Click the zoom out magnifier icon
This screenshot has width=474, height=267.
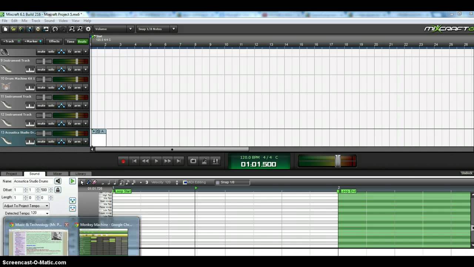tap(80, 29)
